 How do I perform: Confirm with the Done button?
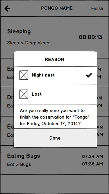pos(56,138)
